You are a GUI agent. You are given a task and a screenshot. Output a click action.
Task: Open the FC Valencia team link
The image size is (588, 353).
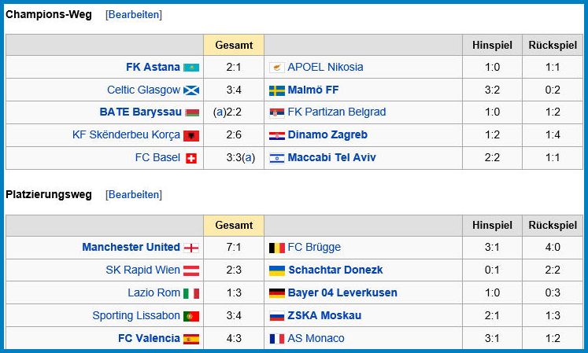[x=149, y=338]
